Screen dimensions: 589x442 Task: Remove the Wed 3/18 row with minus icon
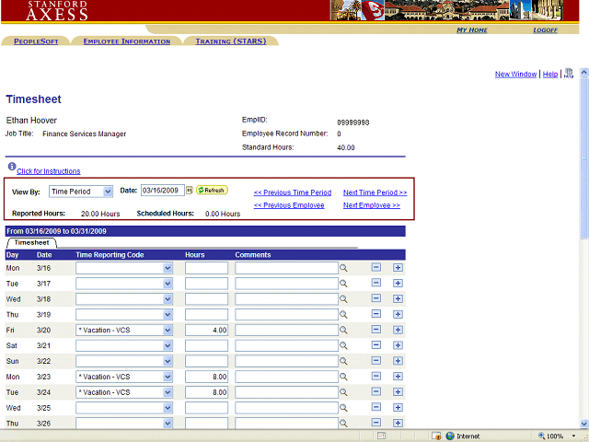coord(376,299)
